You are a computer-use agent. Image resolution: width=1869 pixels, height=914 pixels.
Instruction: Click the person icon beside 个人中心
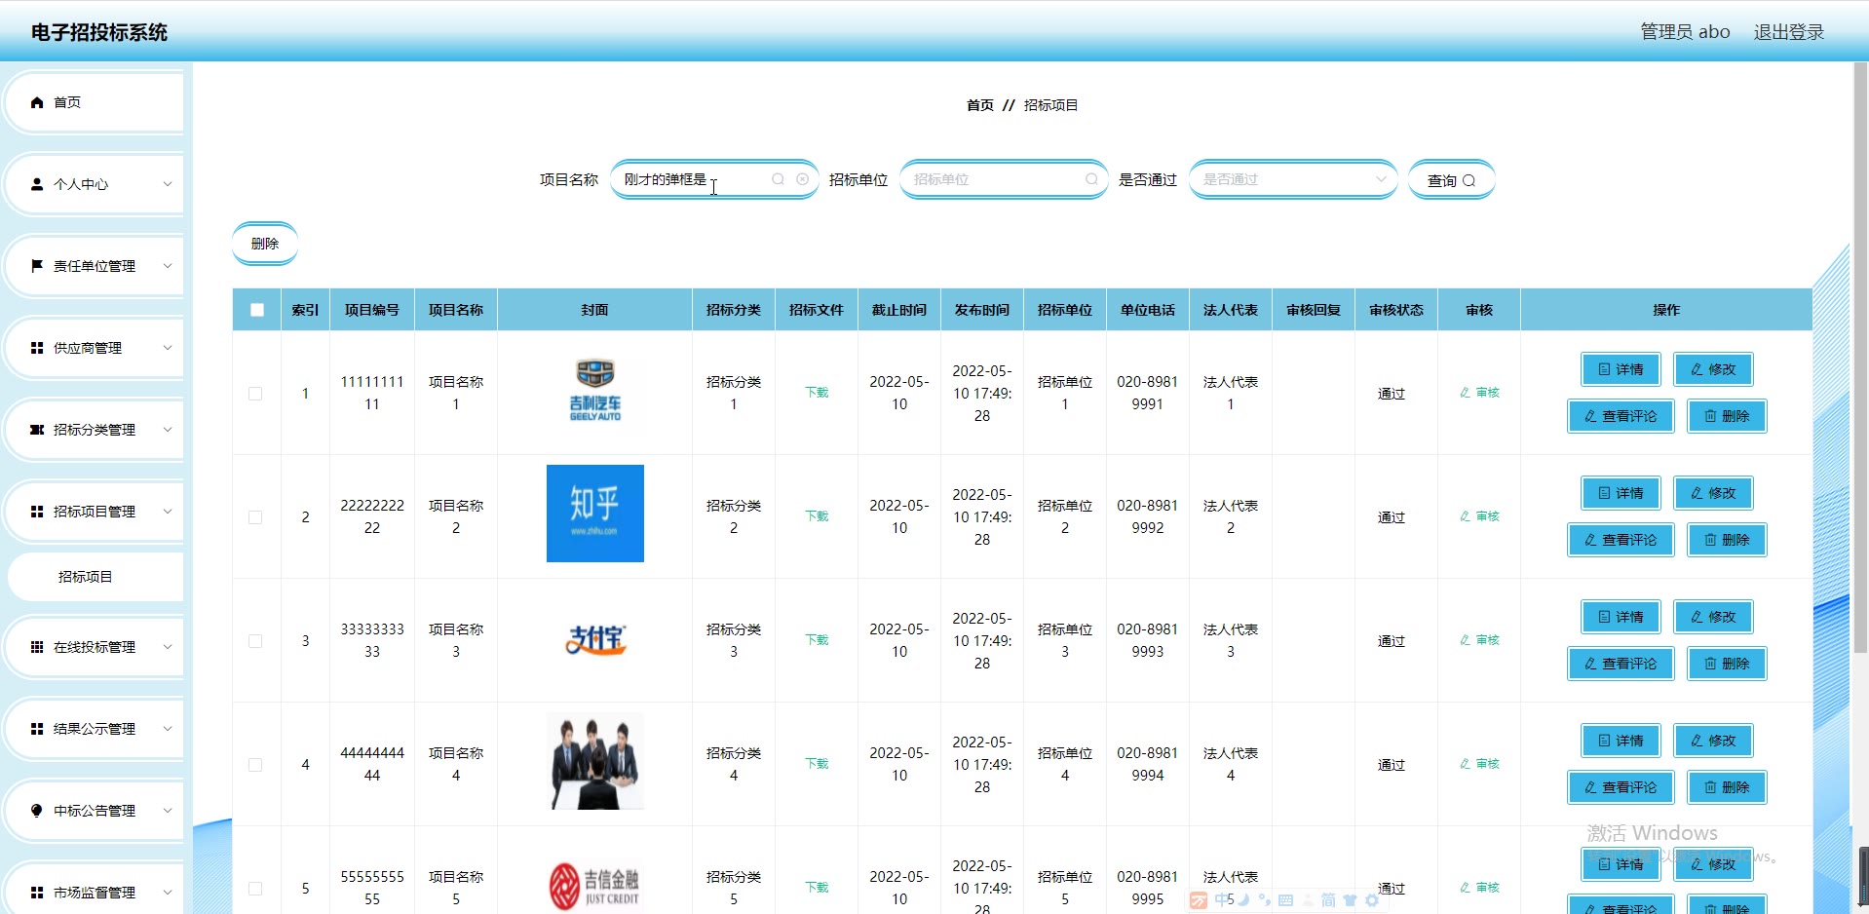[37, 184]
